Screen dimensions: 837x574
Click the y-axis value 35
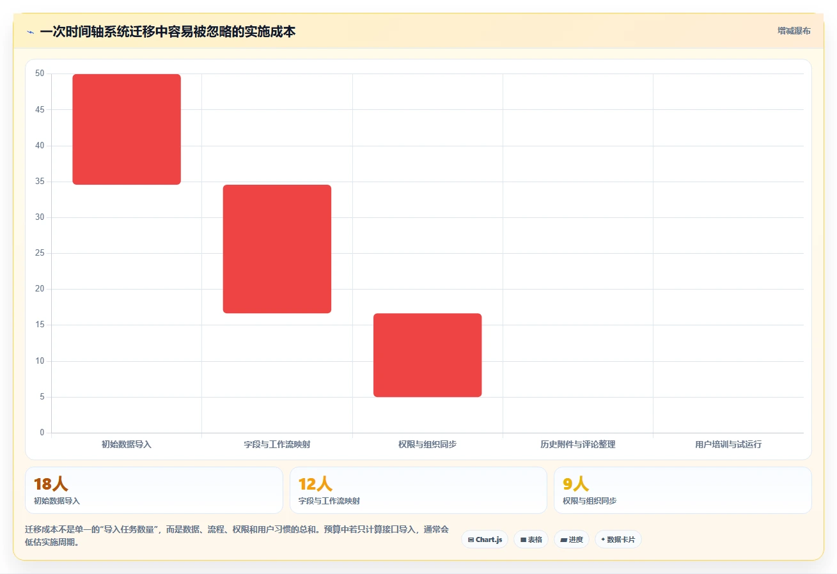40,182
